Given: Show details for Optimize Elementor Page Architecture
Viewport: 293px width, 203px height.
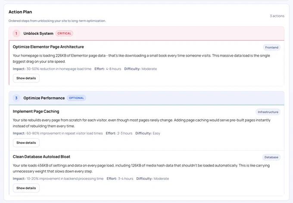Looking at the screenshot, I should 26,78.
